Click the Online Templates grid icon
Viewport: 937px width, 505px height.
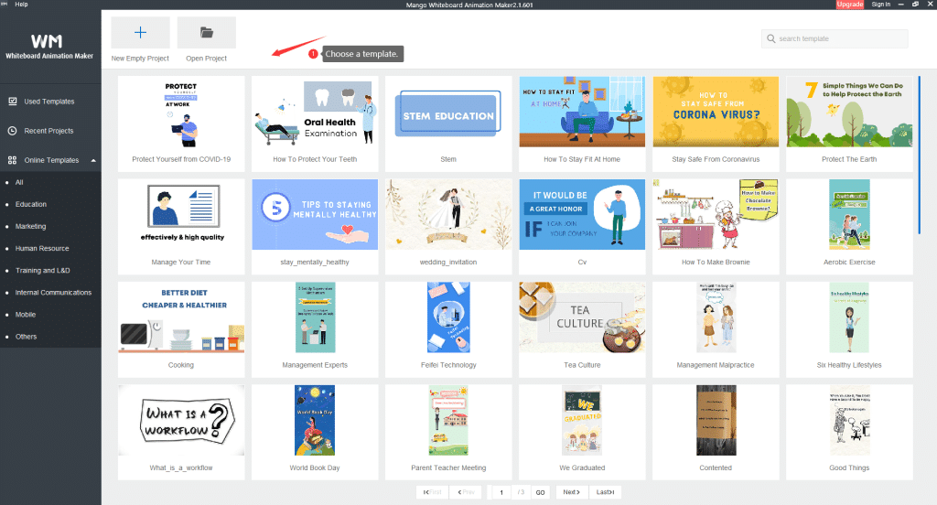pos(12,160)
